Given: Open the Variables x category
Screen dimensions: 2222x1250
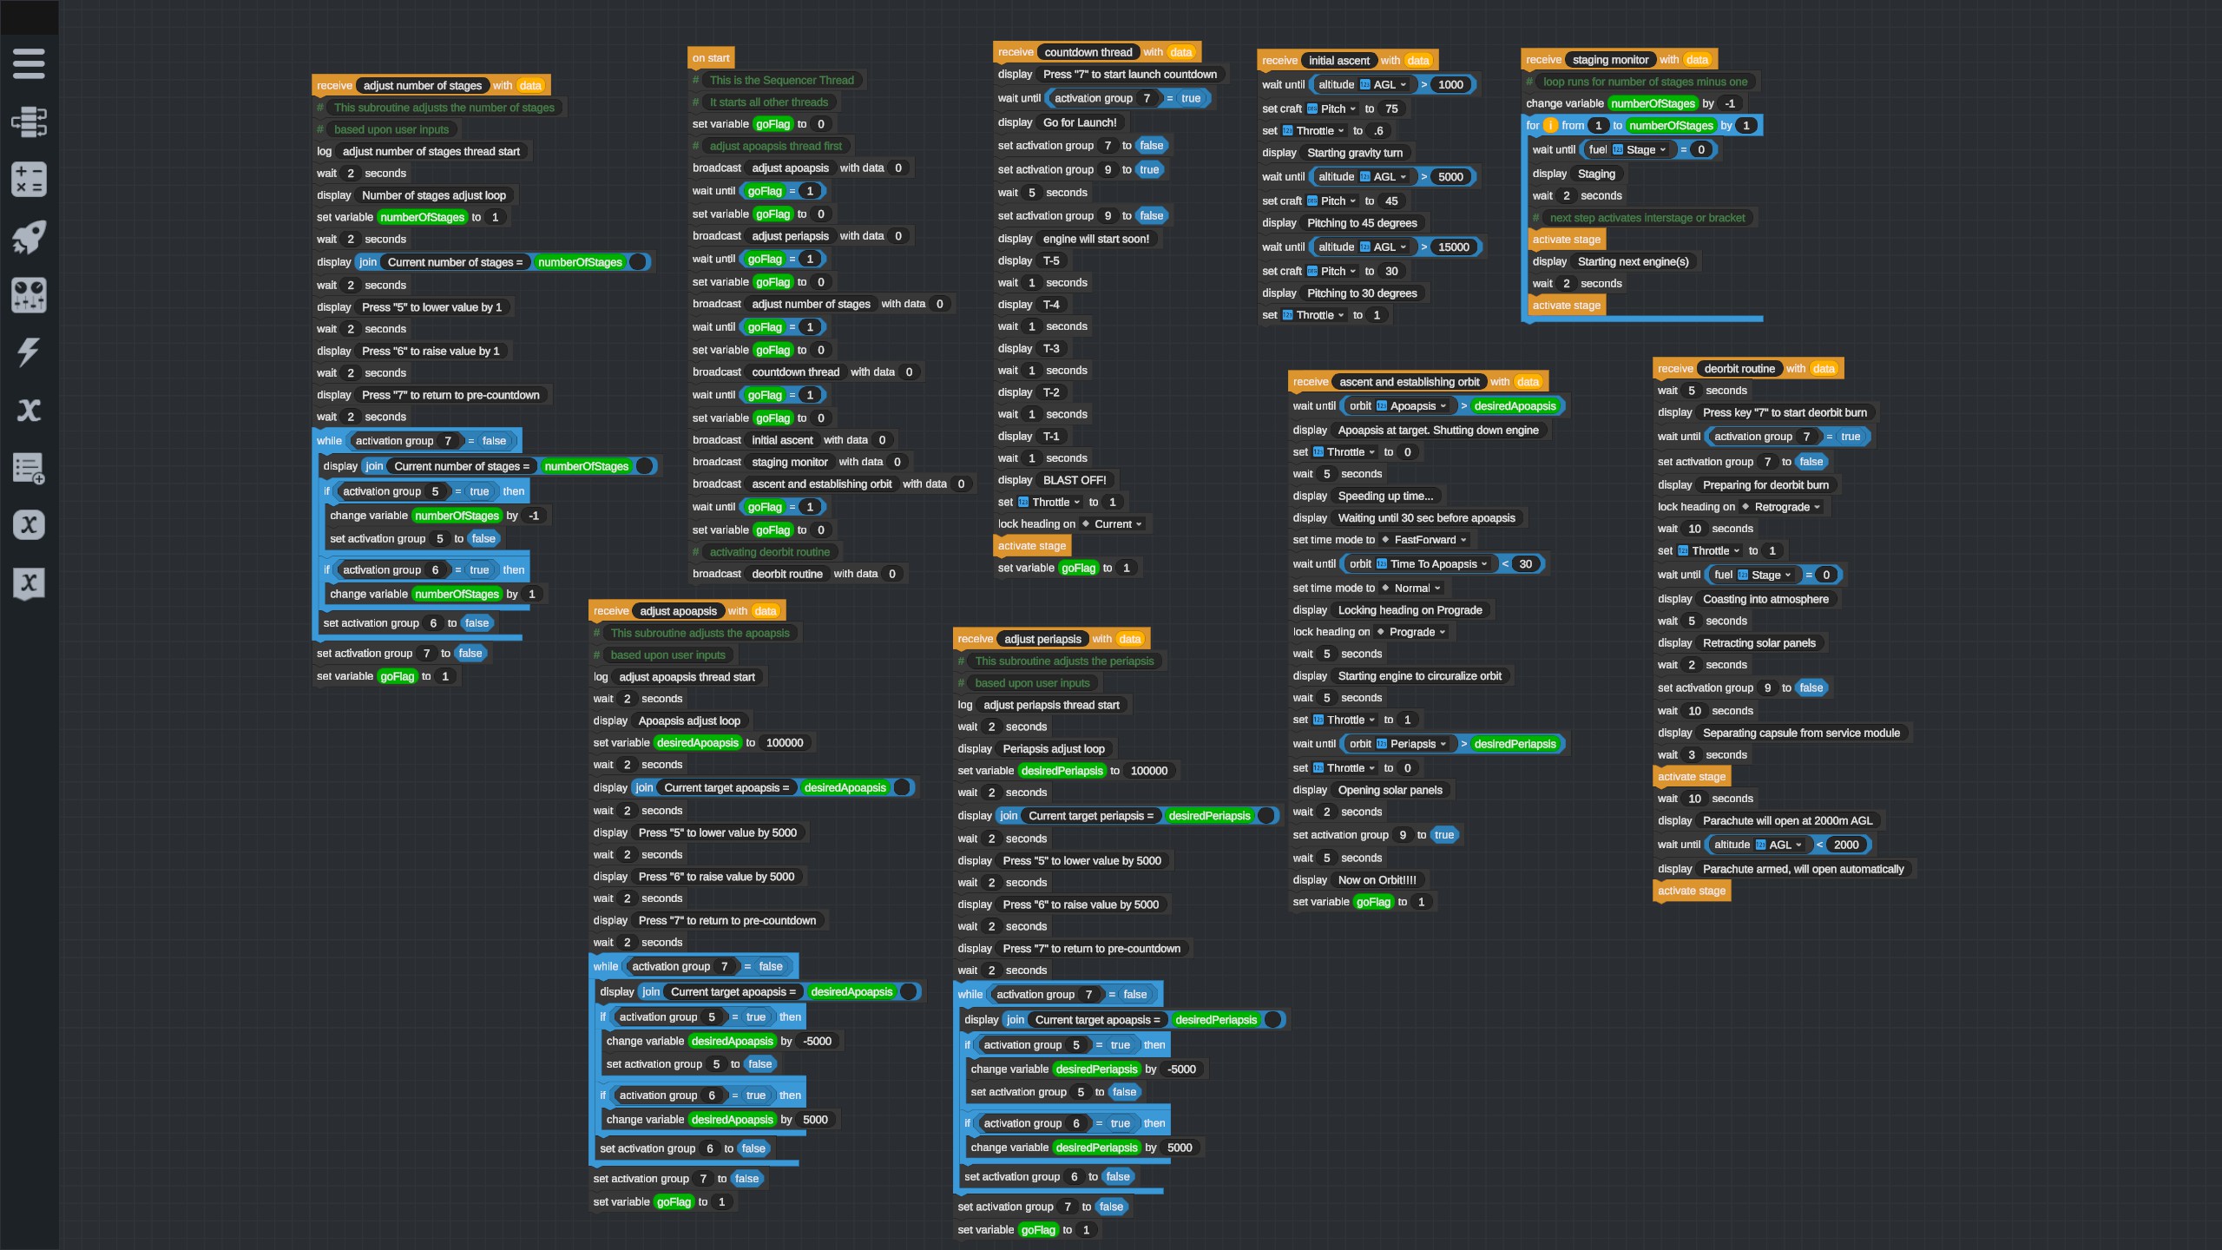Looking at the screenshot, I should (29, 410).
